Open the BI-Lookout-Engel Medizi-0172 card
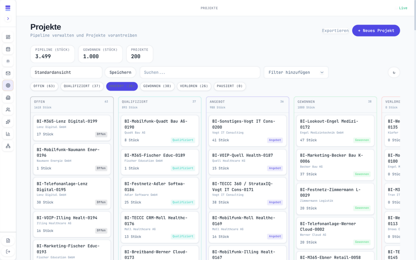The image size is (416, 260). (x=335, y=131)
